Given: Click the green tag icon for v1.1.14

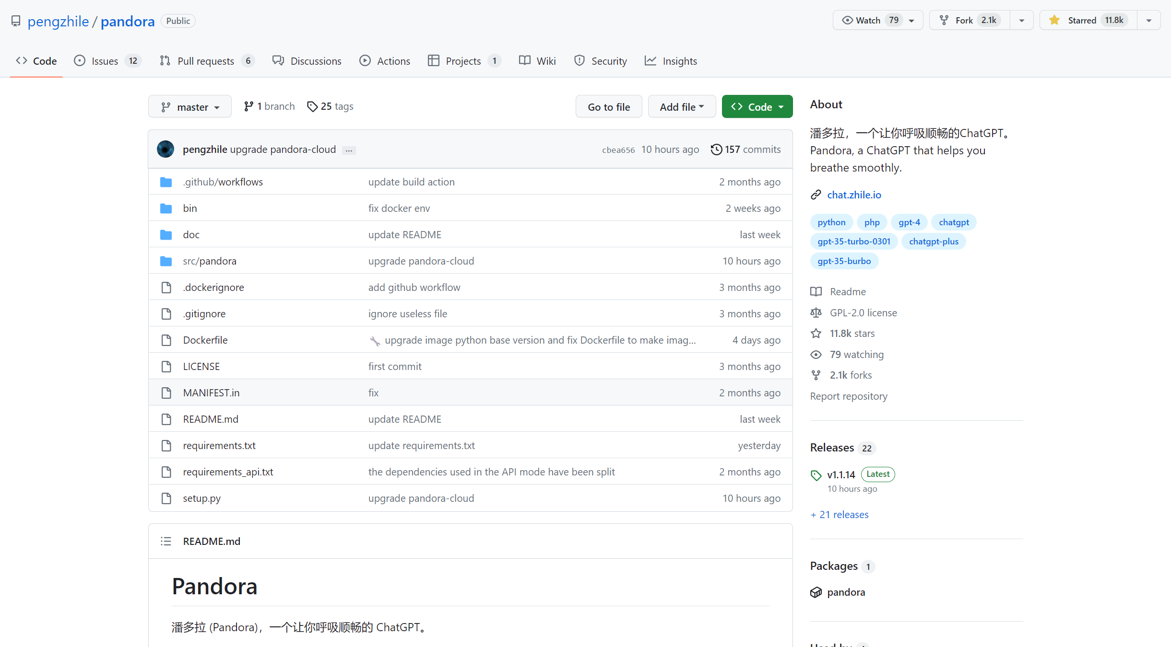Looking at the screenshot, I should (816, 475).
